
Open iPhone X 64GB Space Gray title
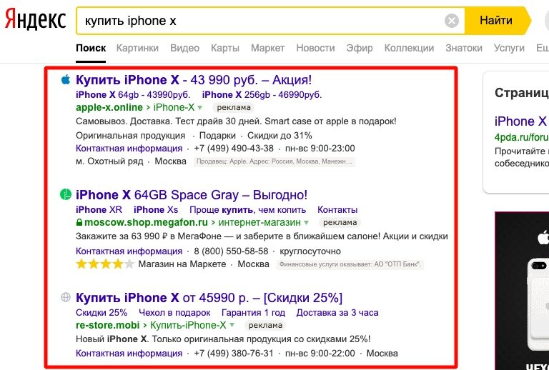tap(192, 195)
